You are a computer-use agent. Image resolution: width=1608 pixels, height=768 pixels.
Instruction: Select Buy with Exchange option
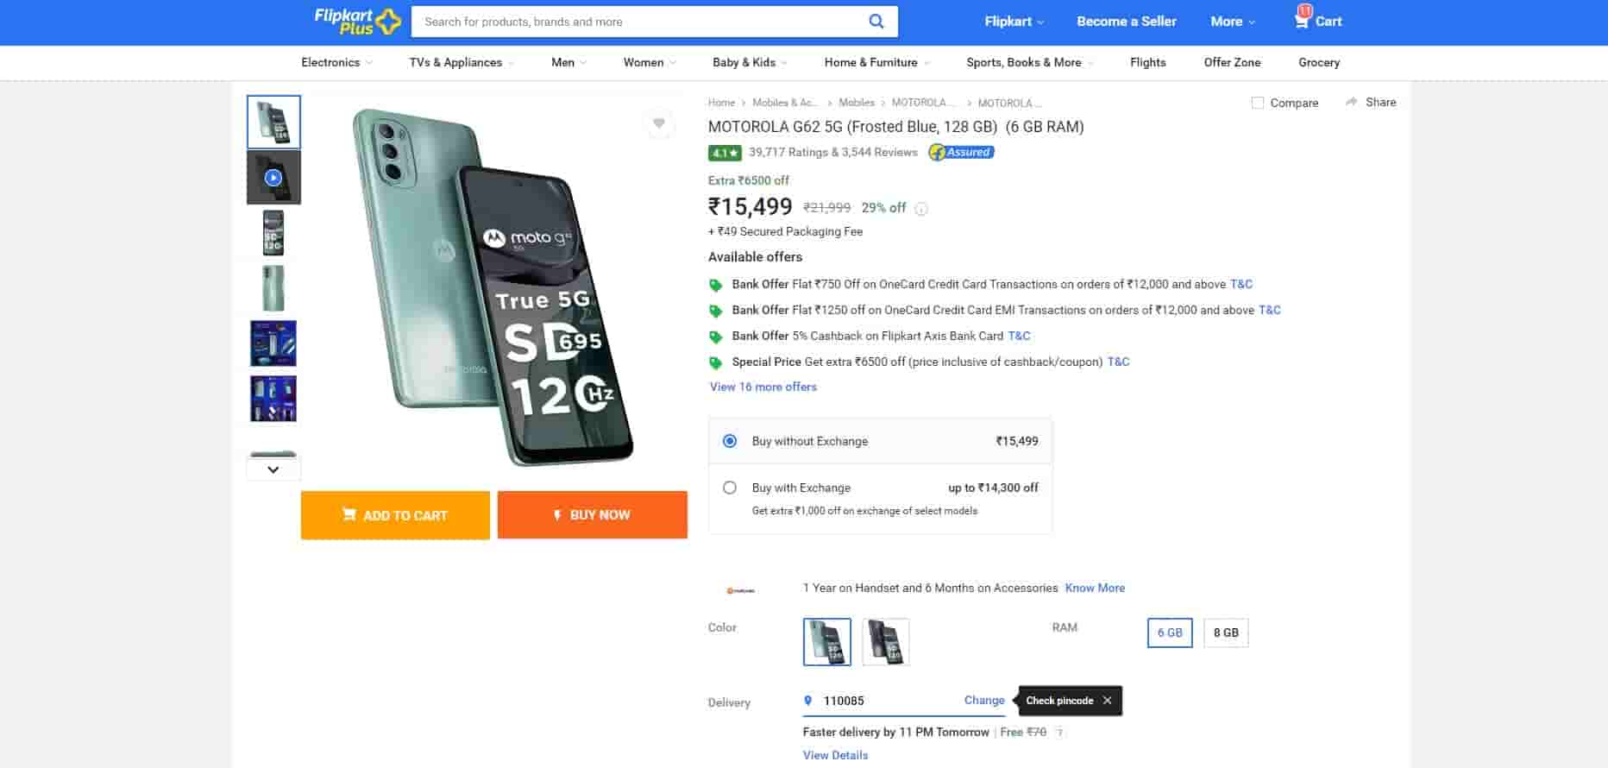[730, 488]
